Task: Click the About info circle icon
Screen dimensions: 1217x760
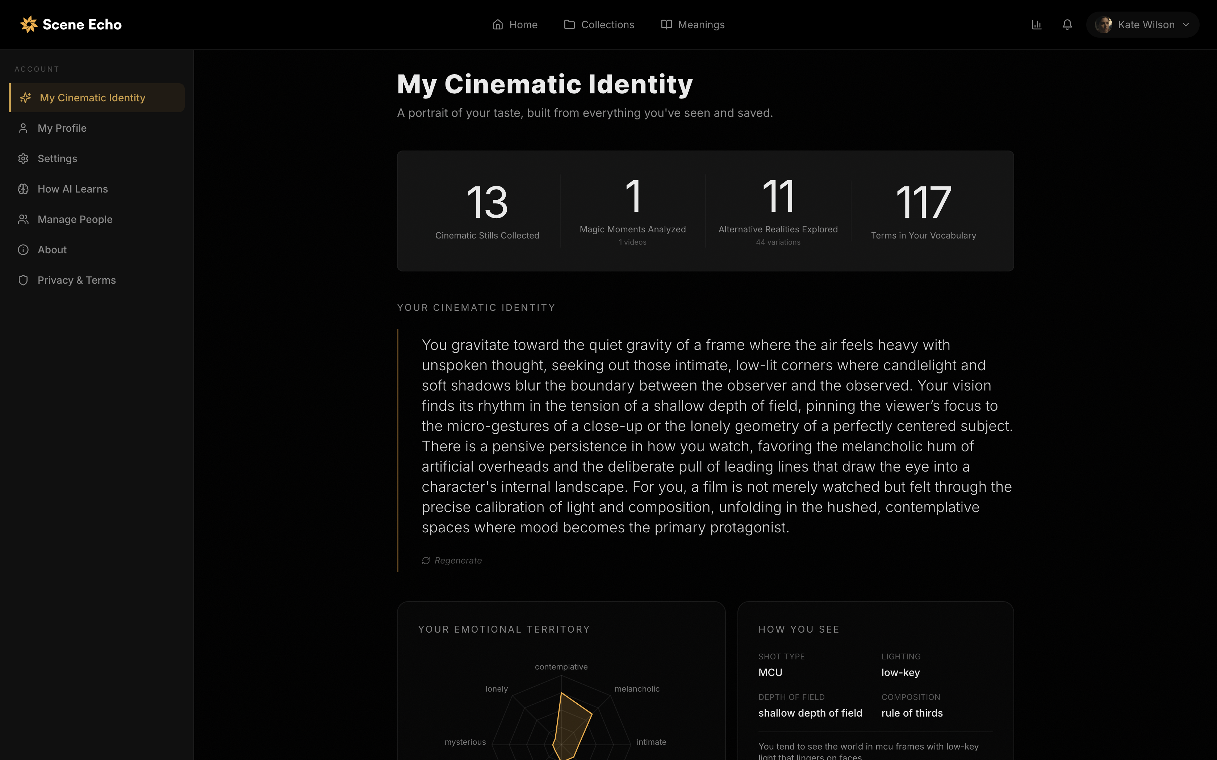Action: [x=23, y=250]
